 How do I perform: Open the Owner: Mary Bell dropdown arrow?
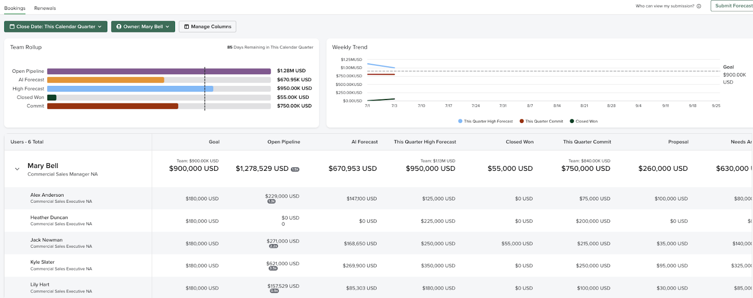[167, 27]
